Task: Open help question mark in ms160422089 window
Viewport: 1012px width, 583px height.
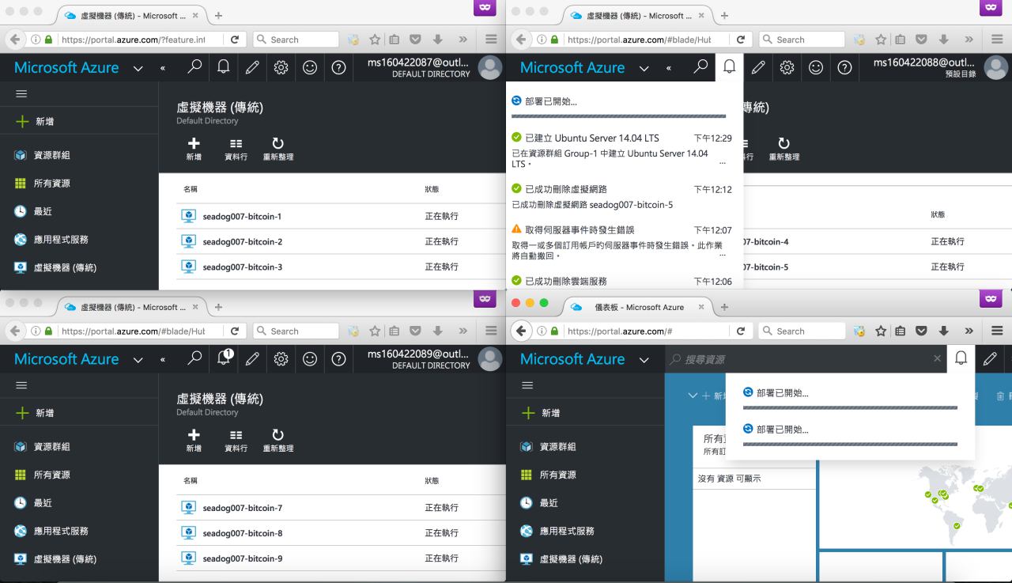Action: click(338, 359)
